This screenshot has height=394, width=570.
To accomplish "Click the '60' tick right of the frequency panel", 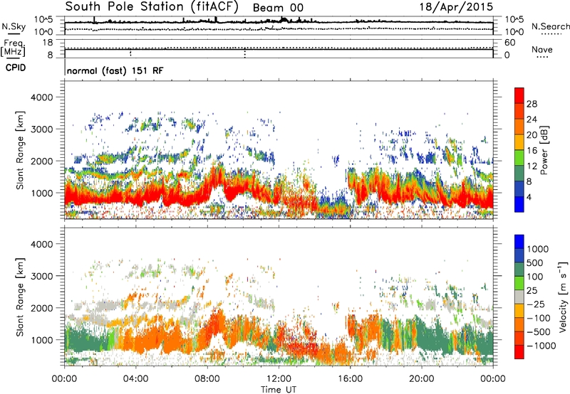I will click(509, 43).
